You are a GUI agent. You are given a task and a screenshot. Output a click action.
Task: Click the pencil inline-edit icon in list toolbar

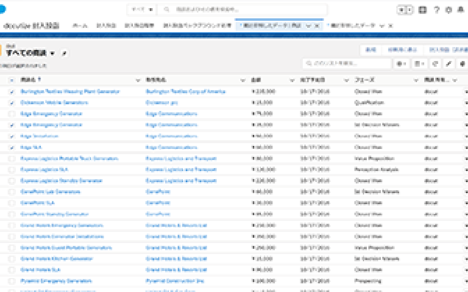(x=449, y=63)
